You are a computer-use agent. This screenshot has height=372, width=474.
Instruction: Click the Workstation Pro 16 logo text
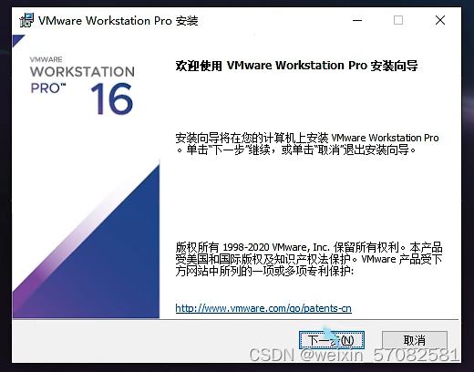tap(82, 86)
